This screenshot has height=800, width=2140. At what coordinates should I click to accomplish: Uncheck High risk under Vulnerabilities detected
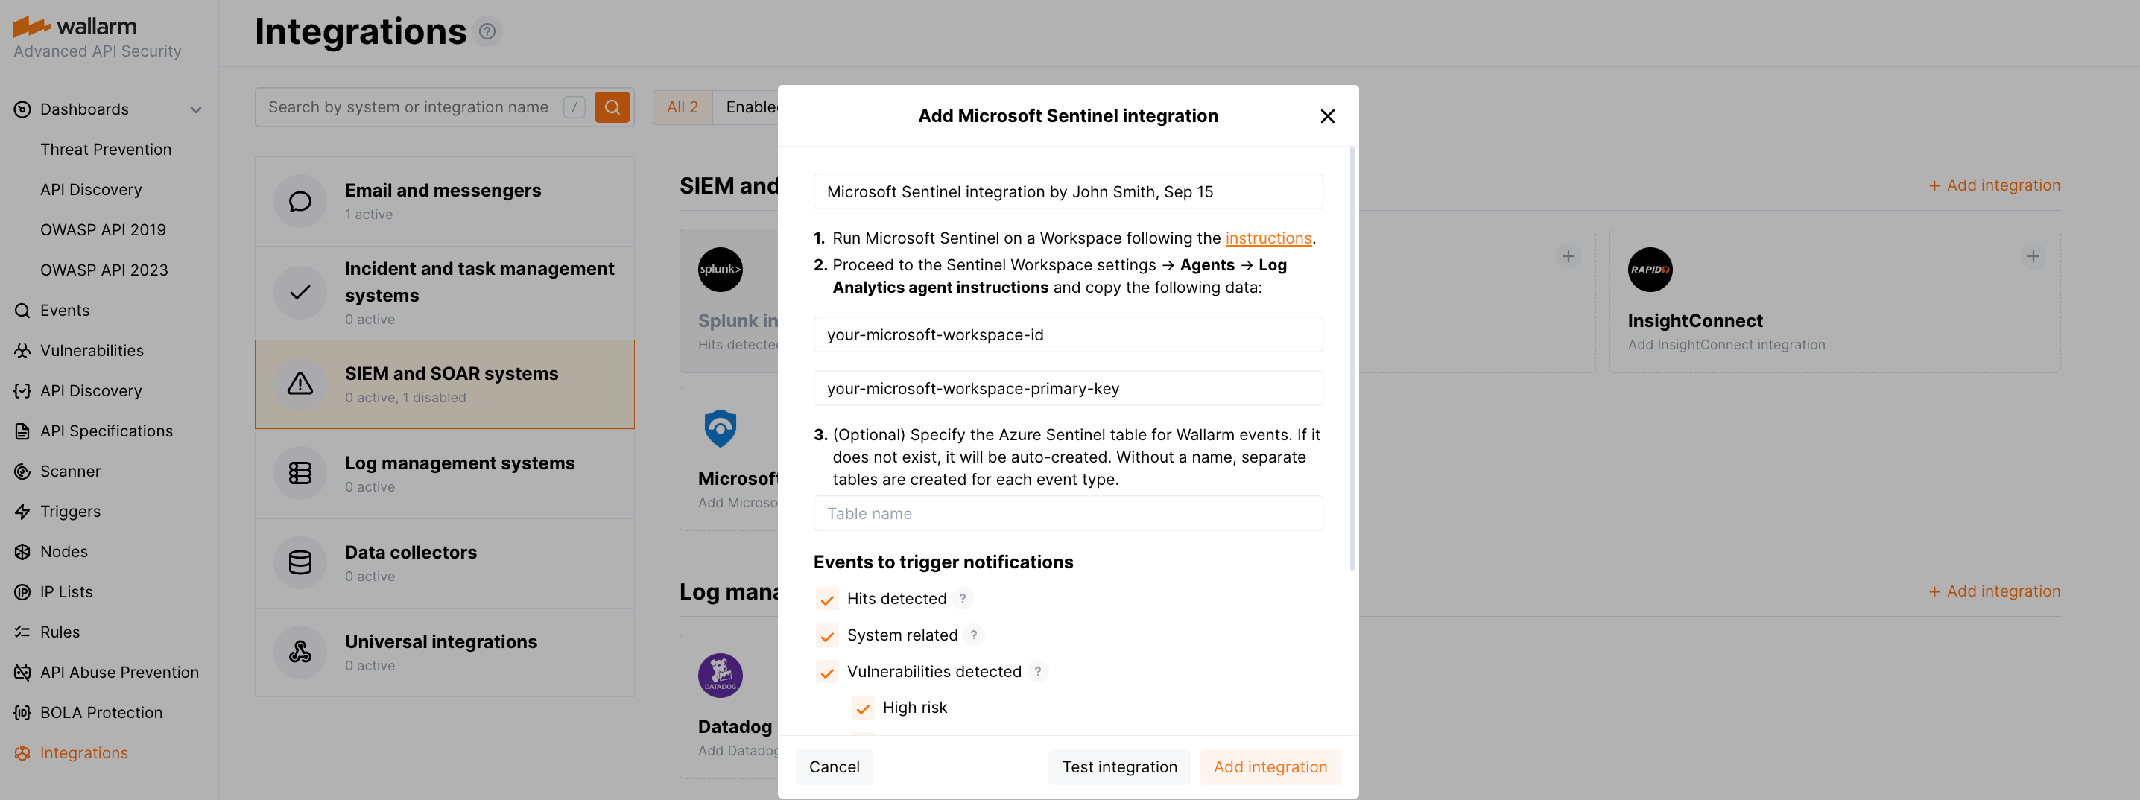point(863,708)
